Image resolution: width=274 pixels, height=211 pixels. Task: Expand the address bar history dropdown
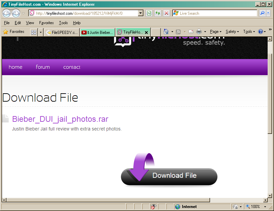coord(140,13)
